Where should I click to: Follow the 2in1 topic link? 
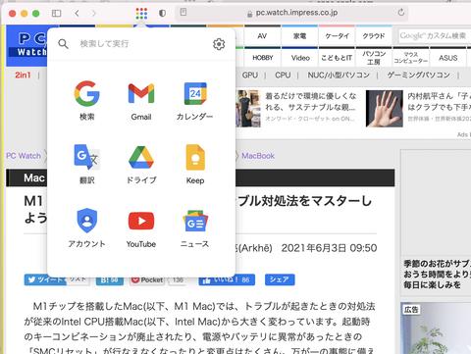pyautogui.click(x=23, y=75)
